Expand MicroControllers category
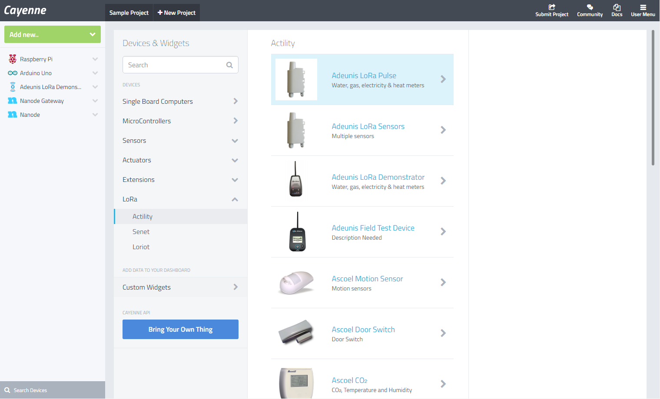The image size is (660, 399). (x=180, y=121)
